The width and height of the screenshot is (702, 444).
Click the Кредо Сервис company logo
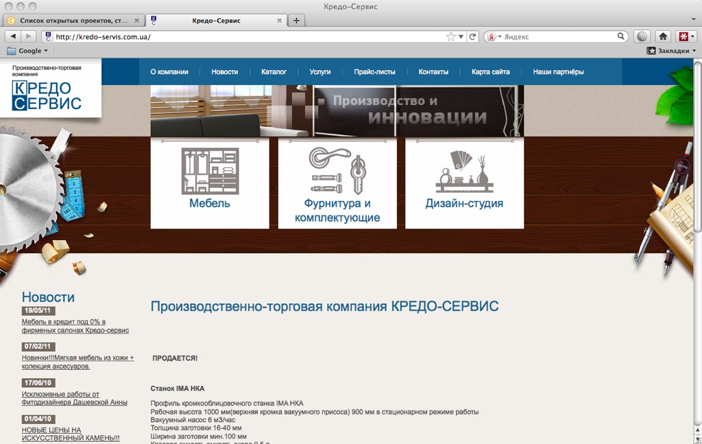47,95
